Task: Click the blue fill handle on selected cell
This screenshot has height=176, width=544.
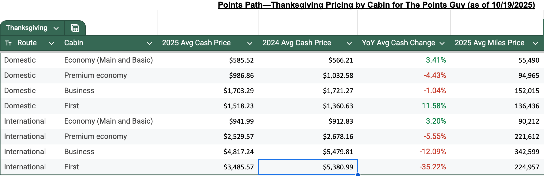Action: [x=358, y=175]
